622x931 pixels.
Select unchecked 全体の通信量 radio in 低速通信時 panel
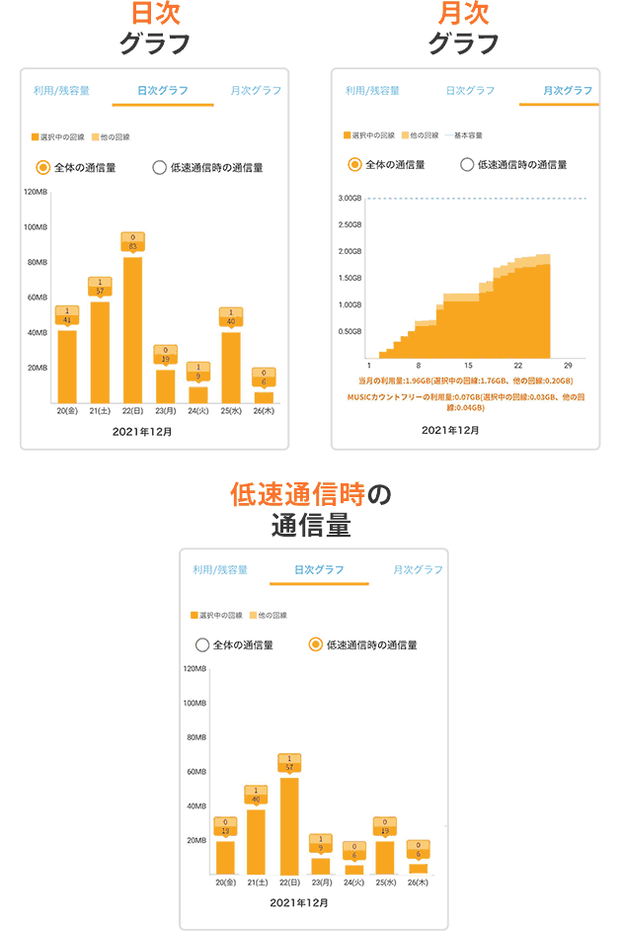click(202, 644)
